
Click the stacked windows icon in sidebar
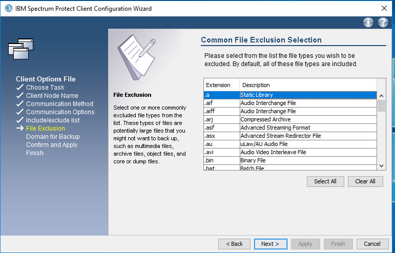(x=21, y=49)
